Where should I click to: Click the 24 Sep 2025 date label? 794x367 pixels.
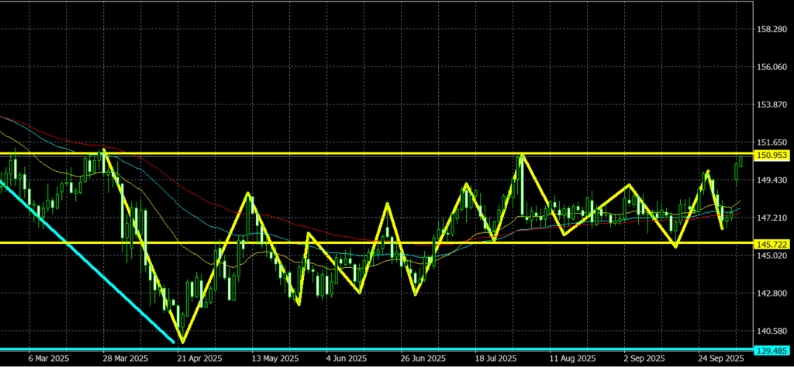tap(723, 359)
